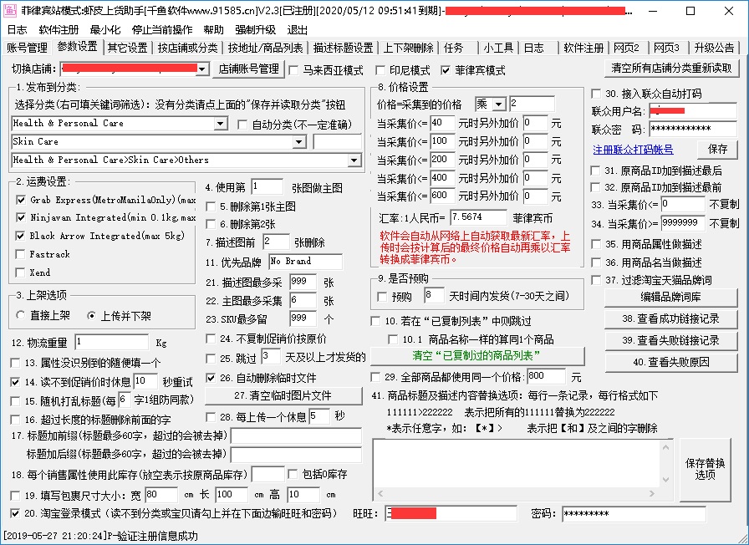This screenshot has height=545, width=749.
Task: Select the 上传并下架 radio button
Action: click(91, 316)
